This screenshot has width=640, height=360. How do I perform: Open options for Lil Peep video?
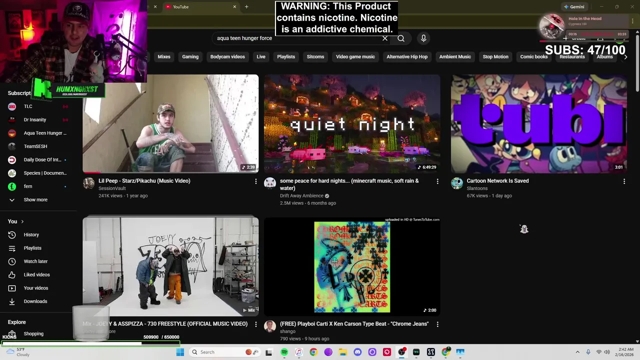coord(256,181)
